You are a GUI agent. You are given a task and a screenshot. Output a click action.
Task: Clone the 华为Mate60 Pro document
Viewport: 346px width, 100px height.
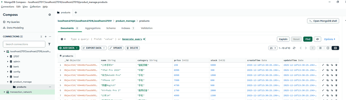[332, 75]
